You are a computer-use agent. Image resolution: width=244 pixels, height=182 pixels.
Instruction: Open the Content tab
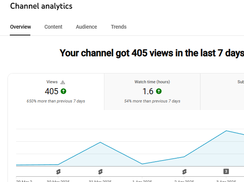[53, 27]
